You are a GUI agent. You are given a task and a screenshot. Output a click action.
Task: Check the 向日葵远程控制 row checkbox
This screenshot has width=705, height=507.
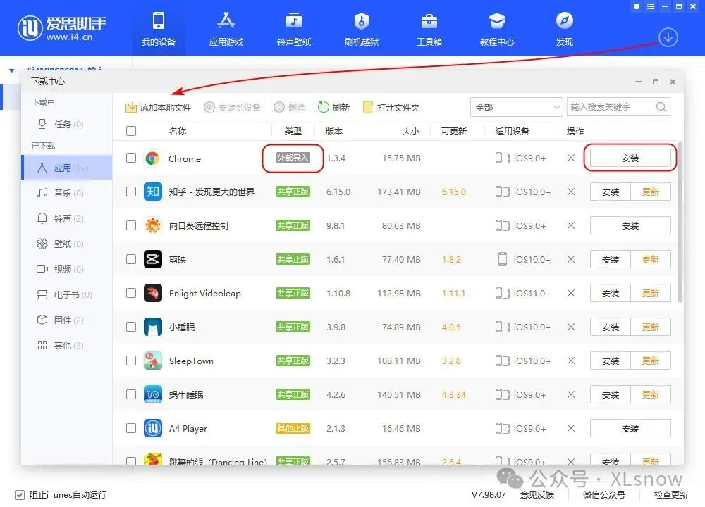pyautogui.click(x=131, y=225)
